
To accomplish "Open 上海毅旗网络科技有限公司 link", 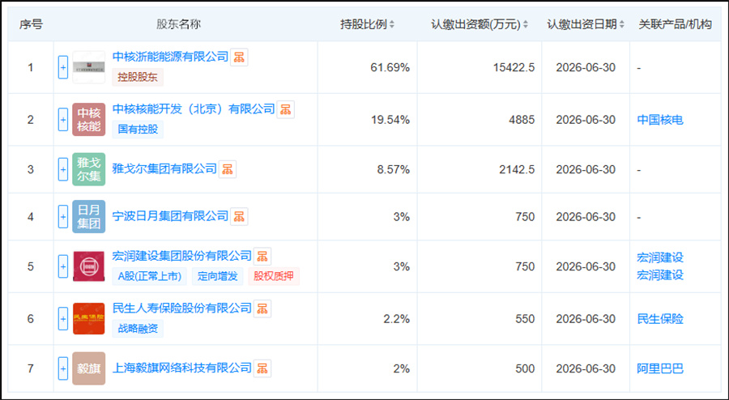I will pos(181,368).
